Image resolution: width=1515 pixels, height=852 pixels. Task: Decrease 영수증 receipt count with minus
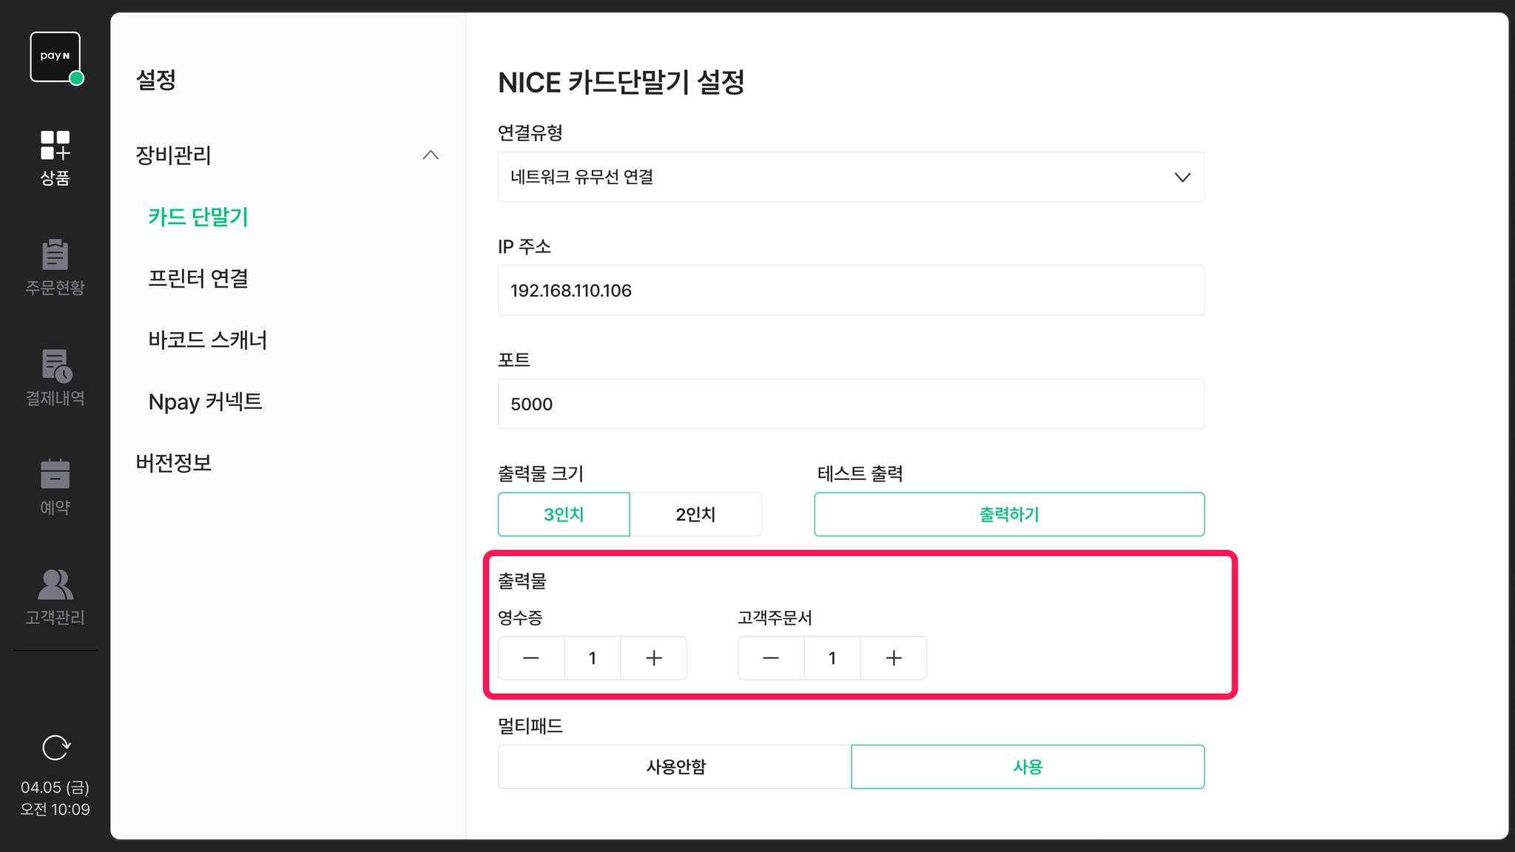point(531,657)
